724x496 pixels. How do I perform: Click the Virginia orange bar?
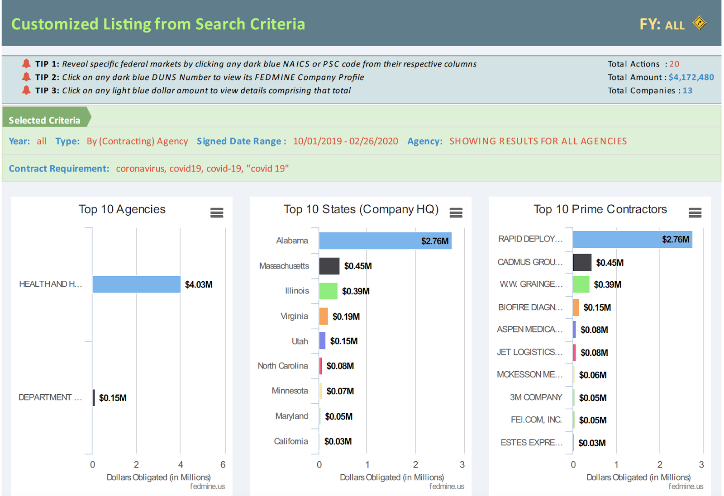[x=324, y=316]
